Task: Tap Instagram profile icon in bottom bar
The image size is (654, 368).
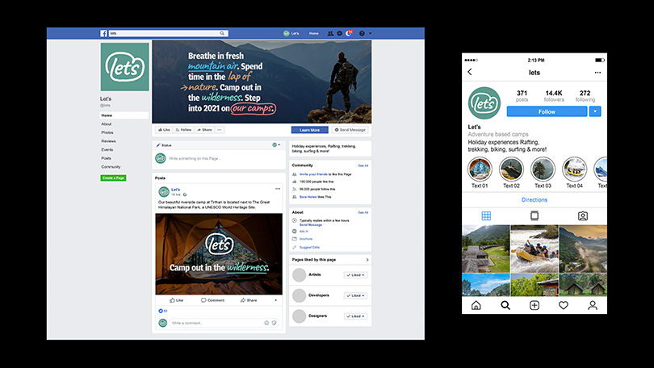Action: 593,306
